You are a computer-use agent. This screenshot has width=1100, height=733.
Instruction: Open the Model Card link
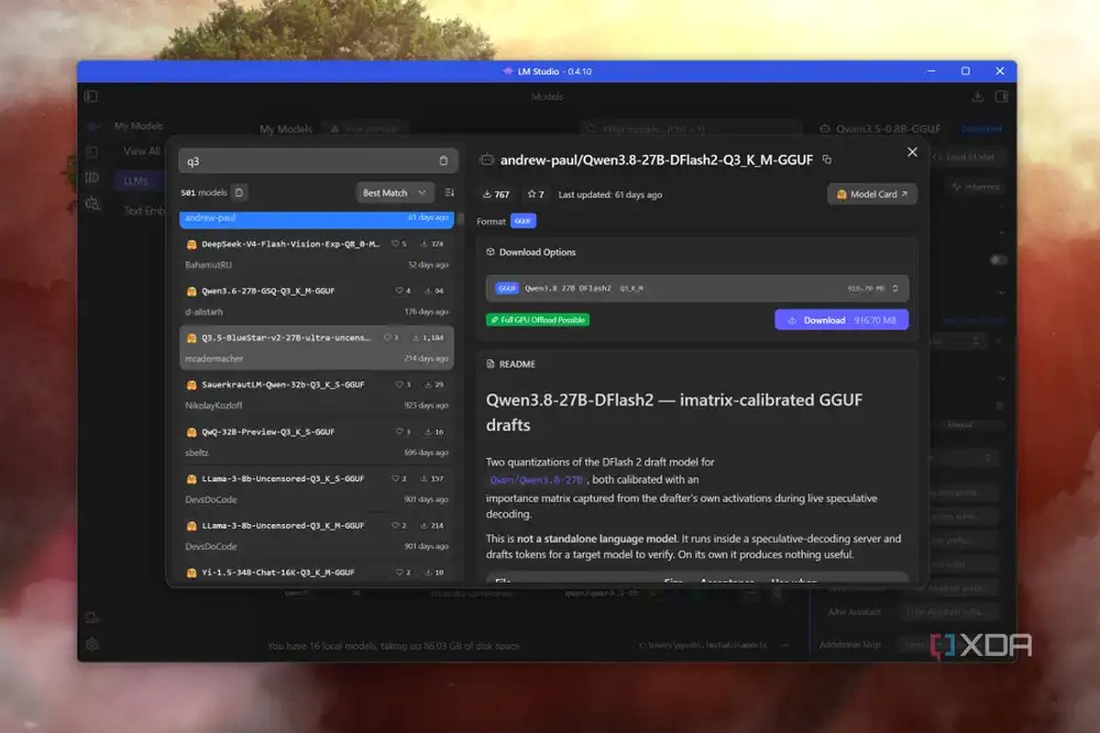872,194
